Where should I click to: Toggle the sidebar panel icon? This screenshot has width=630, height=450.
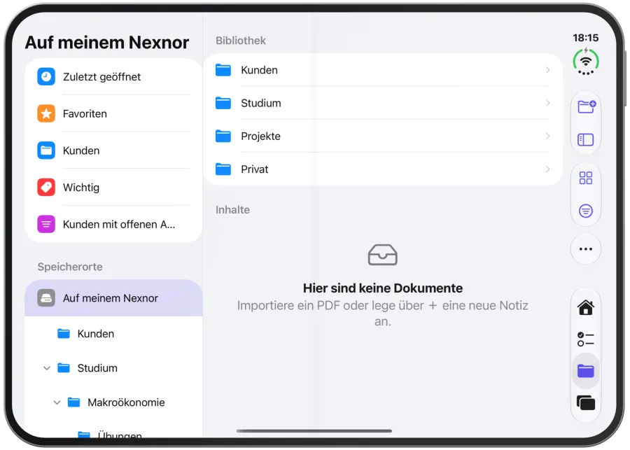[586, 140]
